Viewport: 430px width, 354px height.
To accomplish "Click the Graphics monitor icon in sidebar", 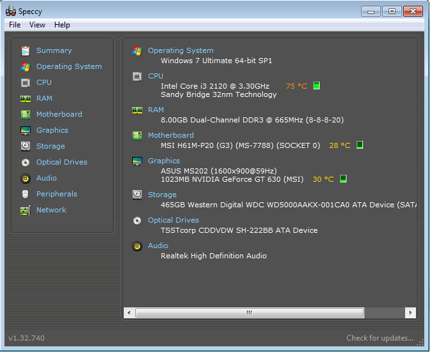I will [26, 130].
